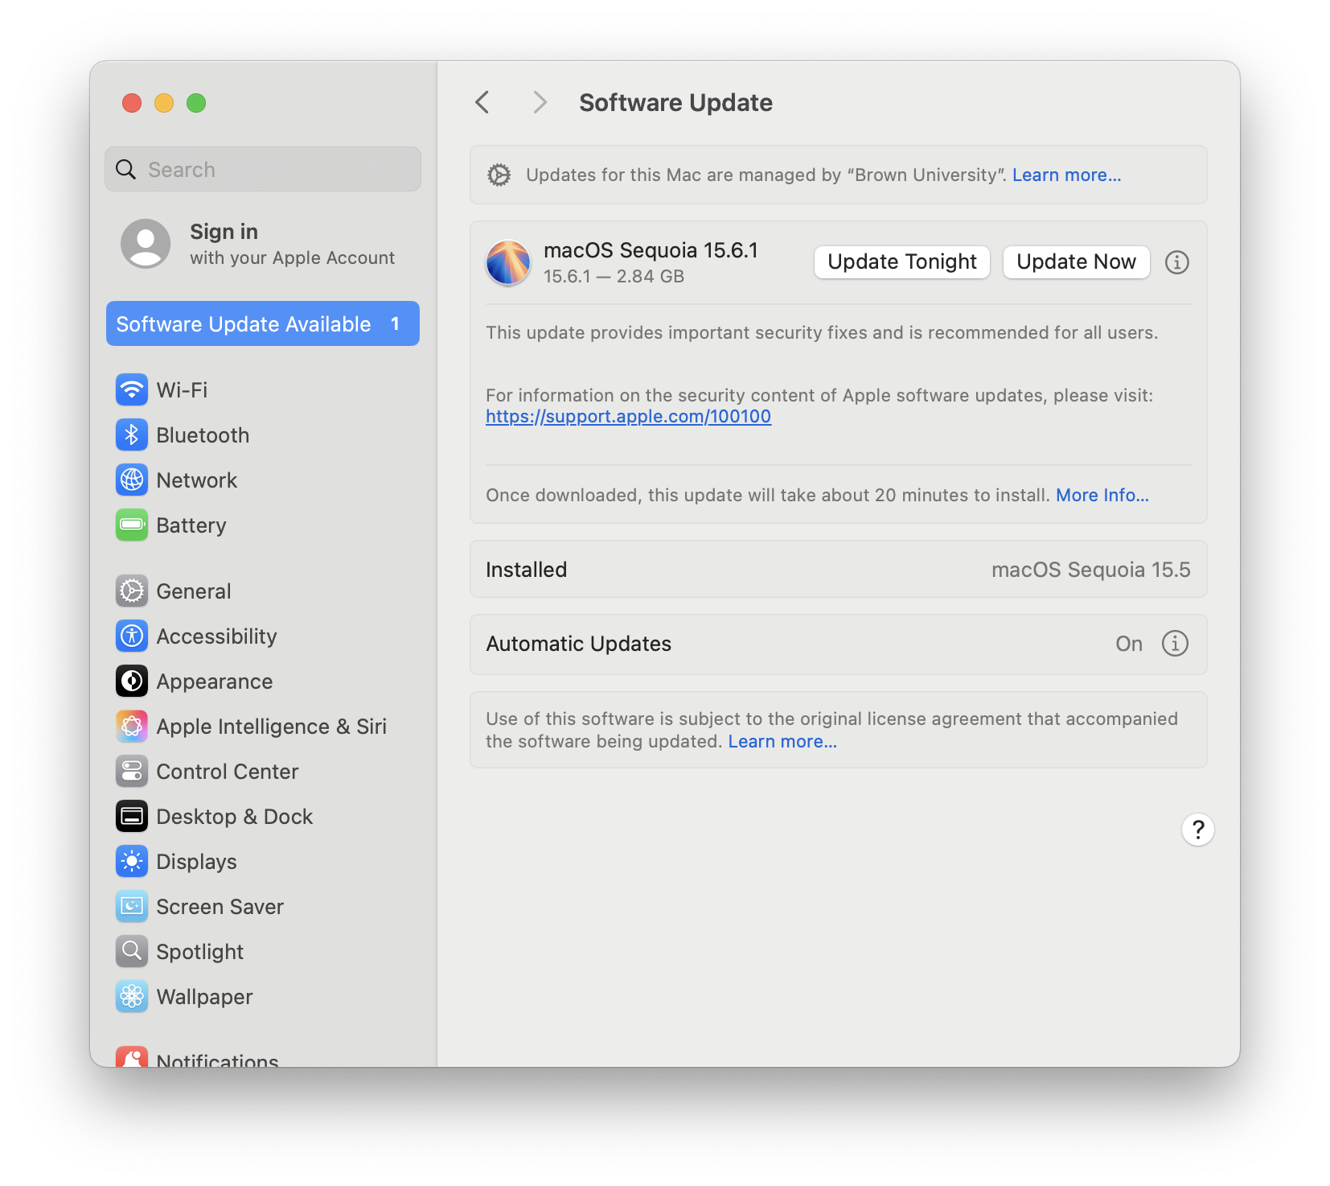
Task: Click Sign in with your Apple Account
Action: 257,244
